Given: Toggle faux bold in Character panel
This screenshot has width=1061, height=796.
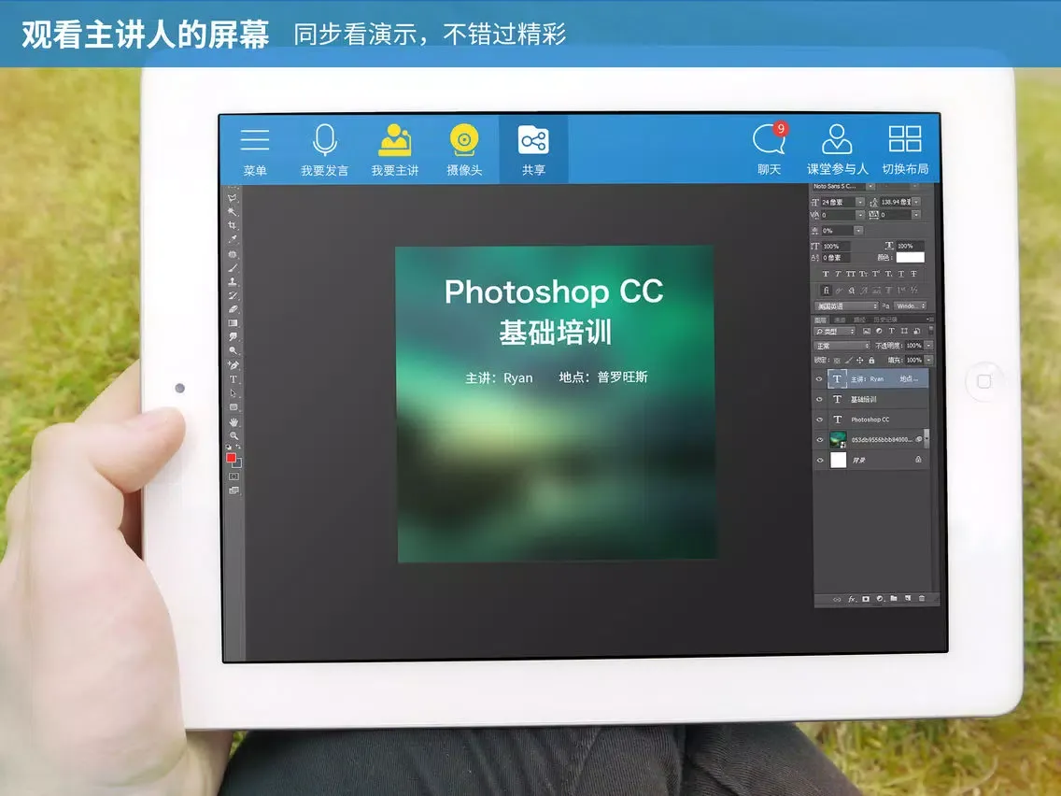Looking at the screenshot, I should pyautogui.click(x=826, y=274).
